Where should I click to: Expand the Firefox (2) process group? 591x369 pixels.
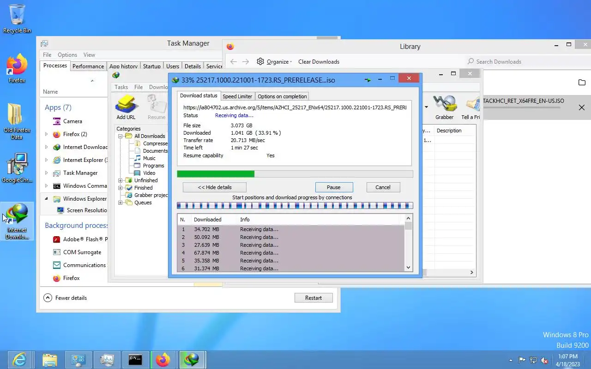(46, 134)
